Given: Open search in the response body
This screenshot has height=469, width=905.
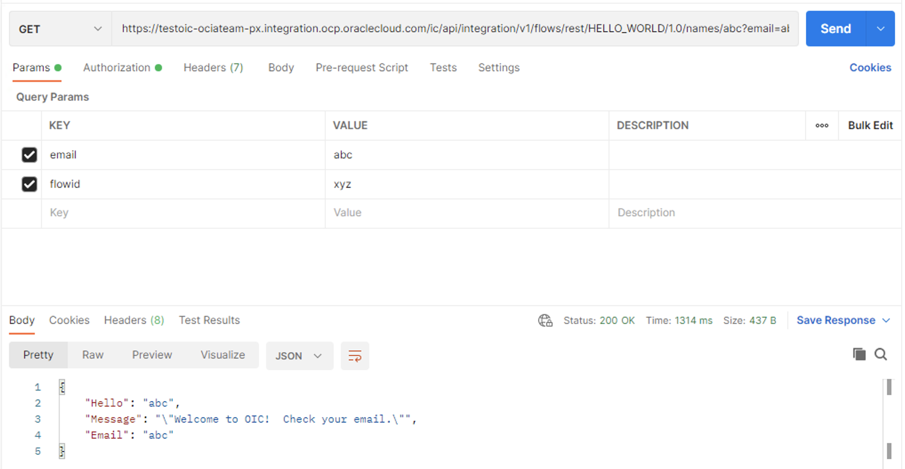Looking at the screenshot, I should (x=881, y=354).
